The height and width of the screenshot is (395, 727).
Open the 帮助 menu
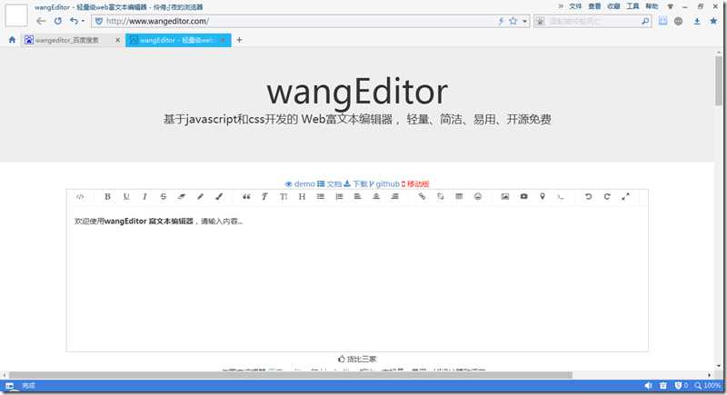[652, 6]
